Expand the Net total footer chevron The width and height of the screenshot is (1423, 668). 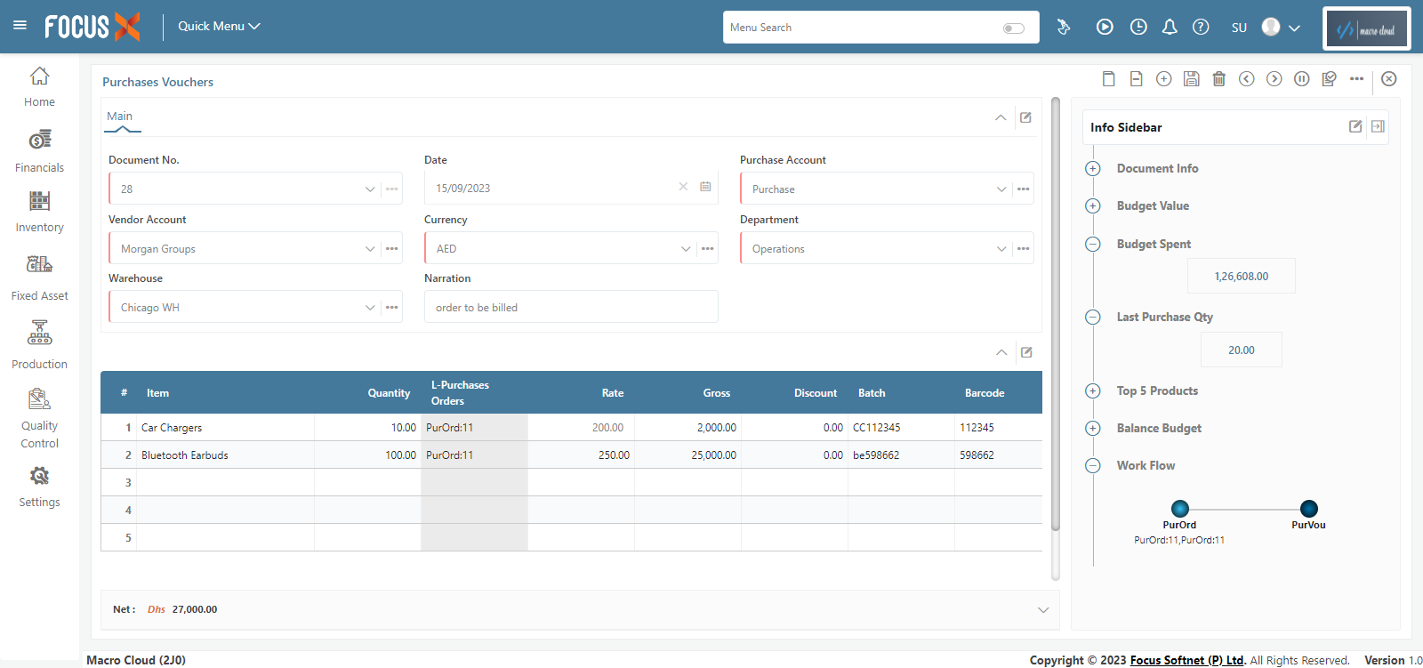point(1043,610)
